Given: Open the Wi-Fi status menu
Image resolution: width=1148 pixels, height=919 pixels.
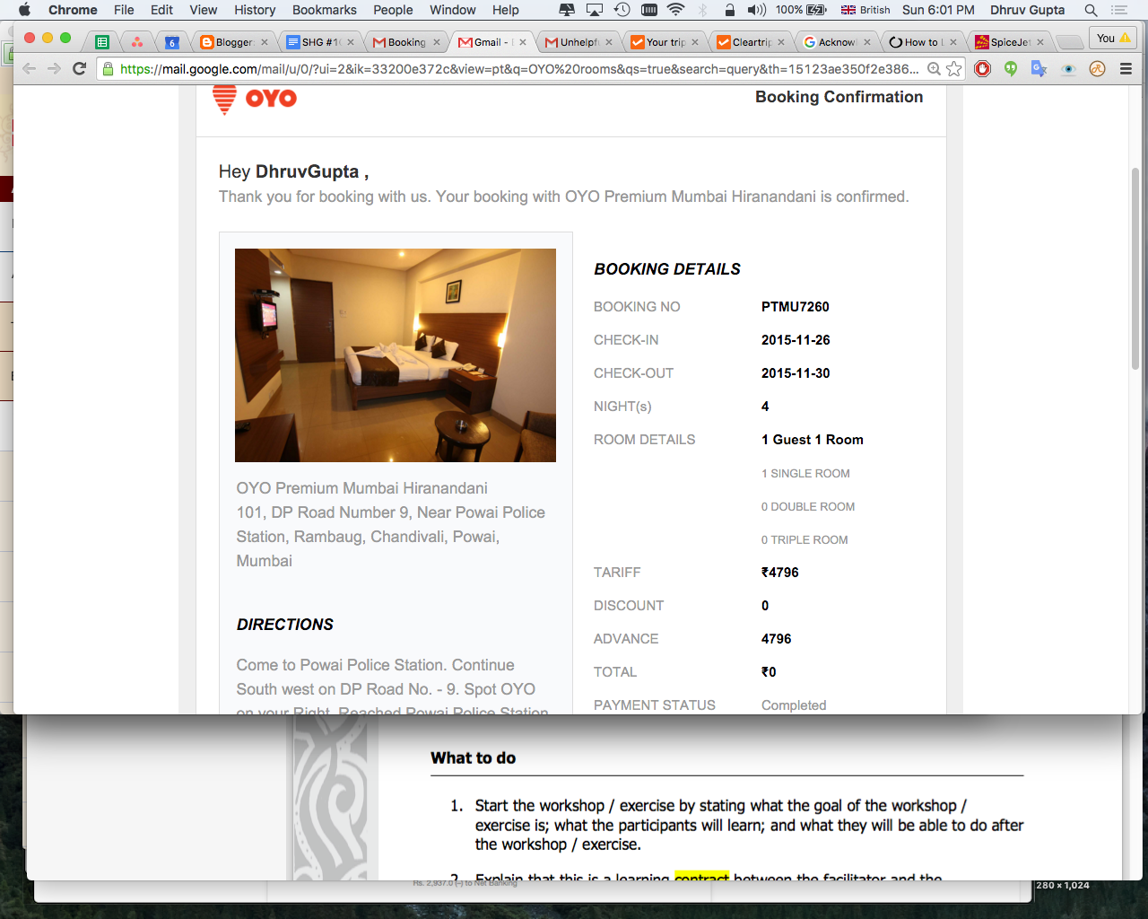Looking at the screenshot, I should pos(676,10).
